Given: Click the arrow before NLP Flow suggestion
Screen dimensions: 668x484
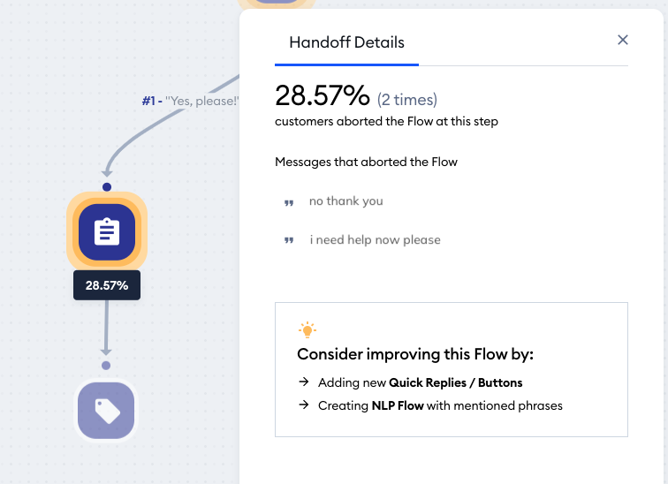Looking at the screenshot, I should tap(304, 405).
